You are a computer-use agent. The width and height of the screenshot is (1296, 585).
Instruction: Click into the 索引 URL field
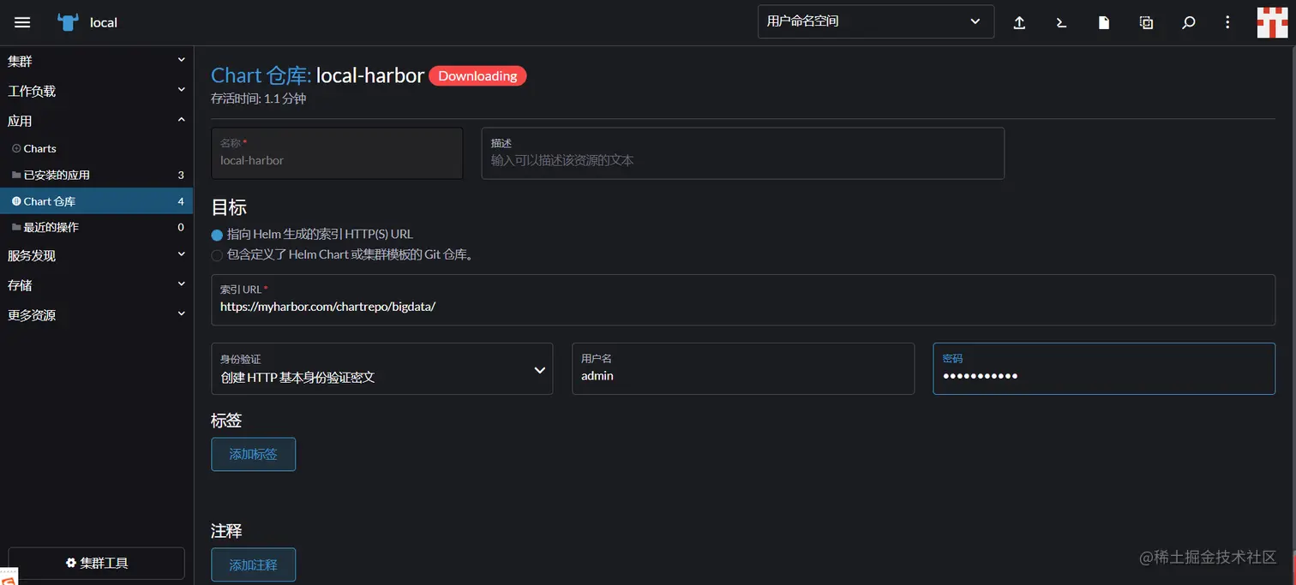(x=743, y=300)
